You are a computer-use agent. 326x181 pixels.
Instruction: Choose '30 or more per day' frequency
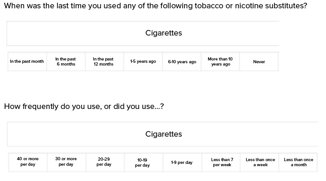coord(66,163)
